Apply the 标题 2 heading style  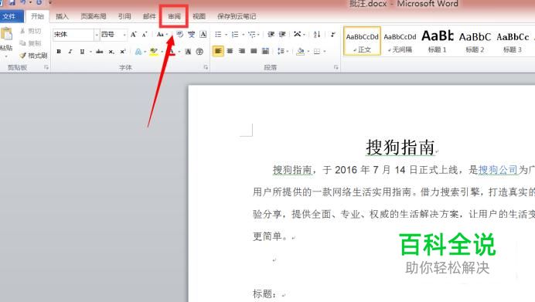pyautogui.click(x=475, y=41)
